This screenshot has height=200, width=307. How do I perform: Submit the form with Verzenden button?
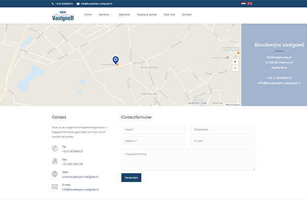(x=131, y=178)
